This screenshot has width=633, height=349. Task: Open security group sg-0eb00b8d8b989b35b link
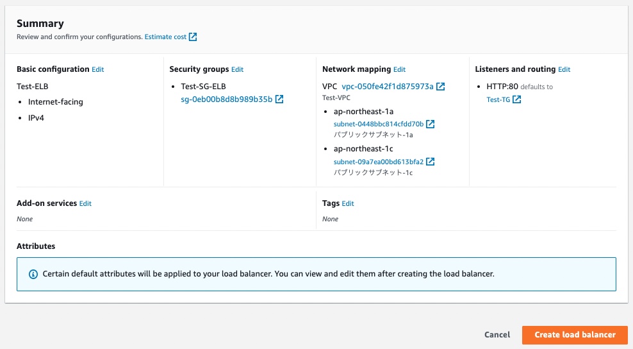[226, 99]
